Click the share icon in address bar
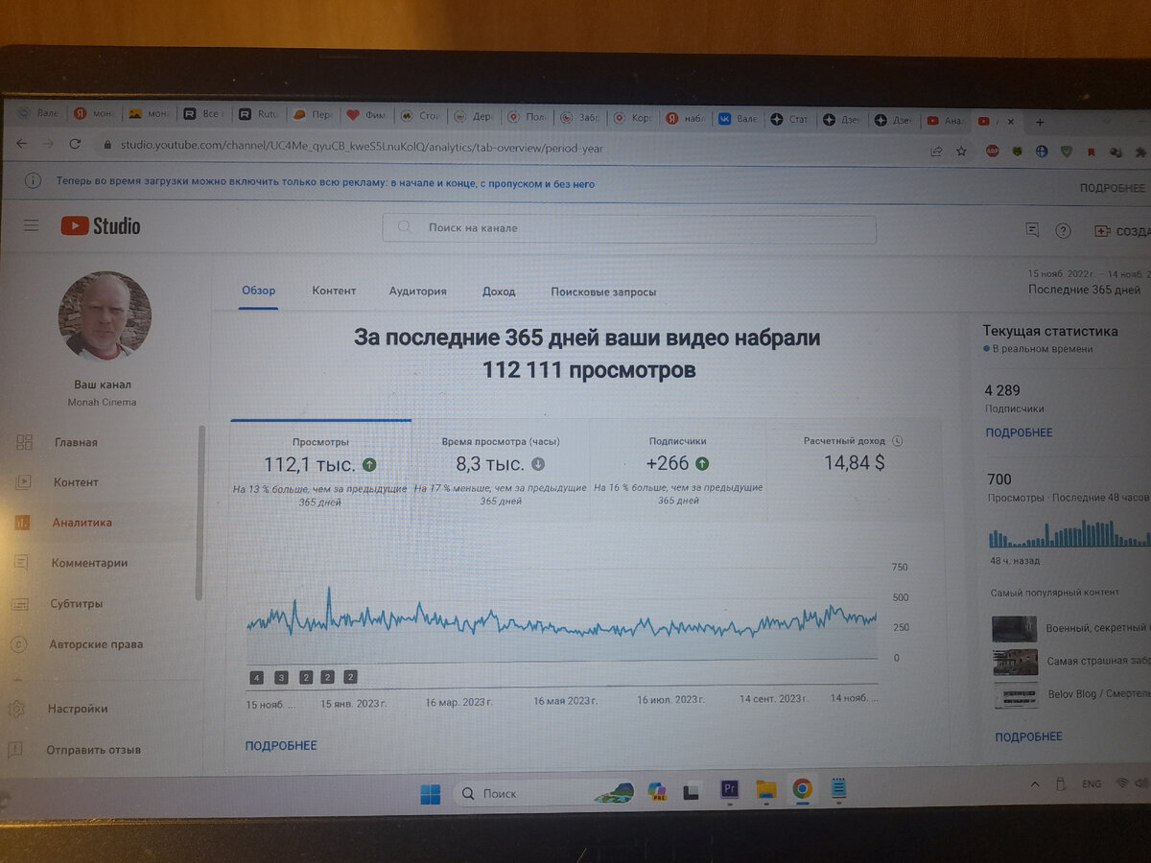 click(x=936, y=151)
